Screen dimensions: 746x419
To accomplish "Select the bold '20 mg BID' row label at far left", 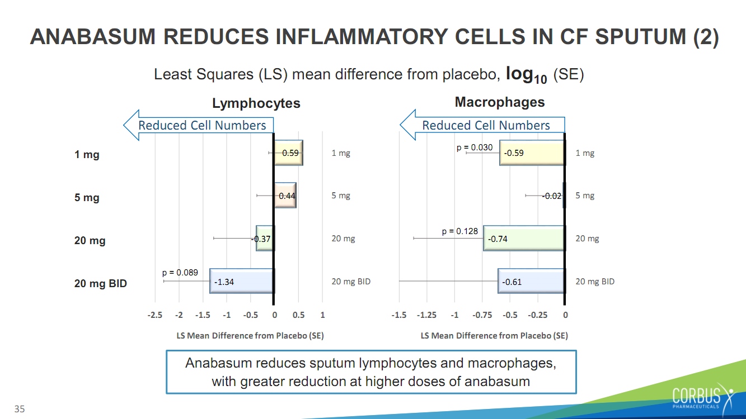I will pos(101,284).
